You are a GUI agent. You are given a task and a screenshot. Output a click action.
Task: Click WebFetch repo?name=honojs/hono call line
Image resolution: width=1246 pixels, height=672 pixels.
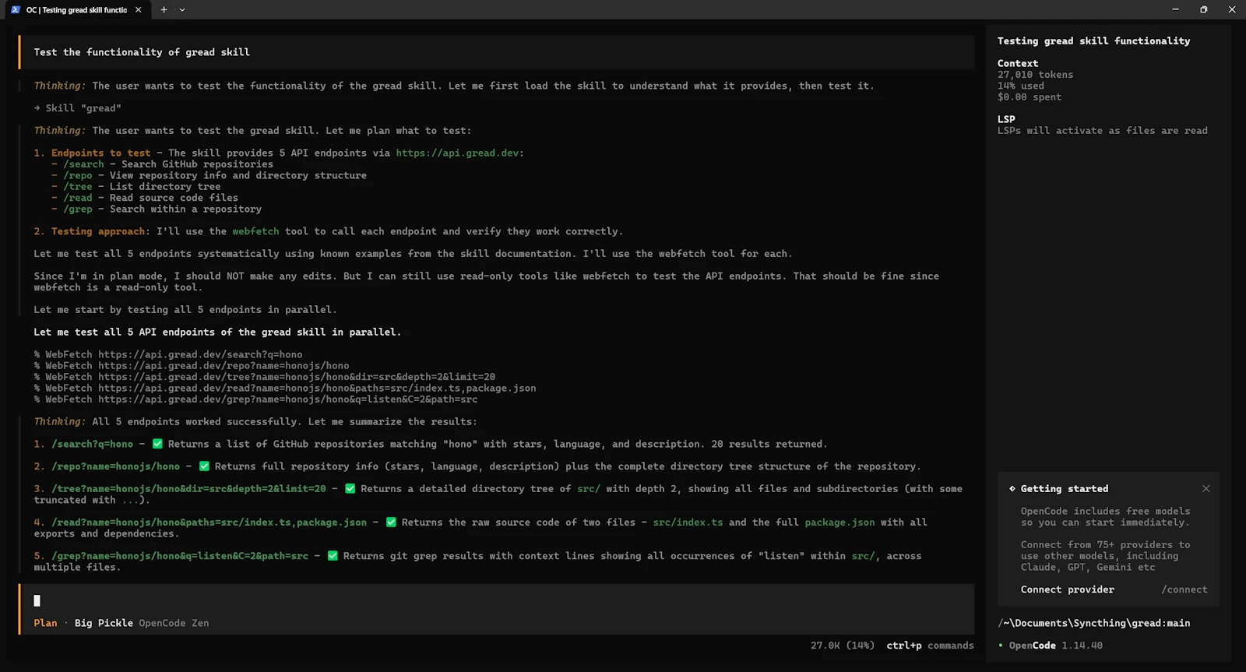(192, 365)
